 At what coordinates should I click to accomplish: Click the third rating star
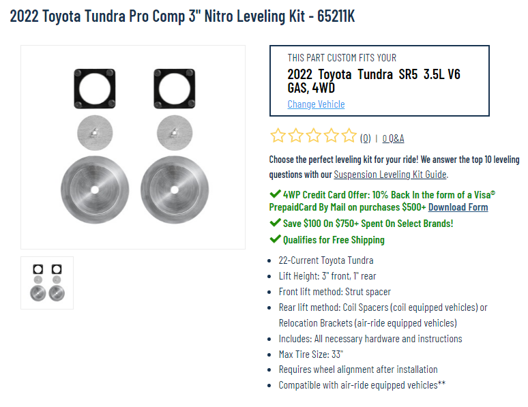pos(314,136)
